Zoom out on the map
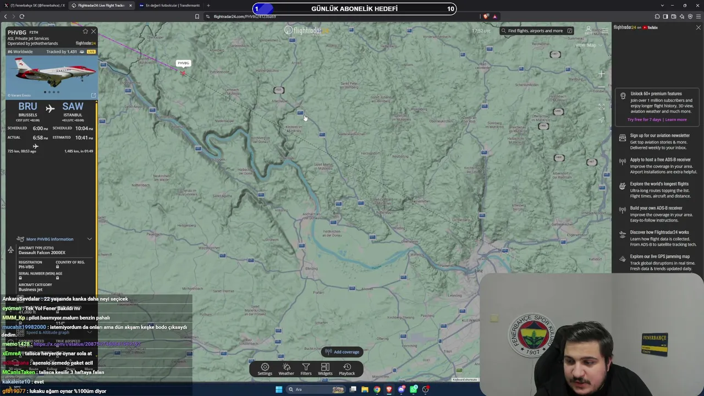704x396 pixels. (x=601, y=88)
